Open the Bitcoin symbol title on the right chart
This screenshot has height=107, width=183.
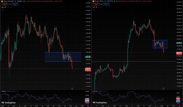tap(104, 1)
